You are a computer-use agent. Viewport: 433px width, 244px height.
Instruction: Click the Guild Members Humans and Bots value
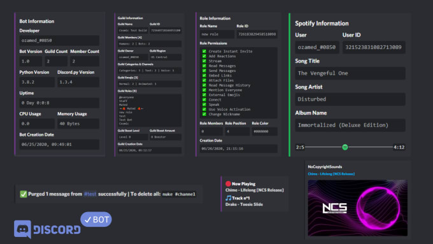point(150,44)
